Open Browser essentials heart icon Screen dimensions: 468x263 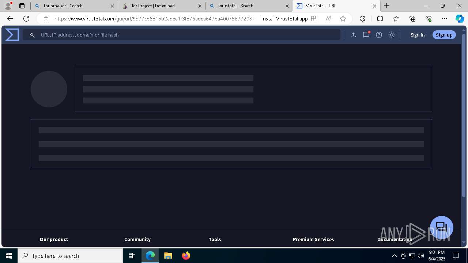click(429, 19)
